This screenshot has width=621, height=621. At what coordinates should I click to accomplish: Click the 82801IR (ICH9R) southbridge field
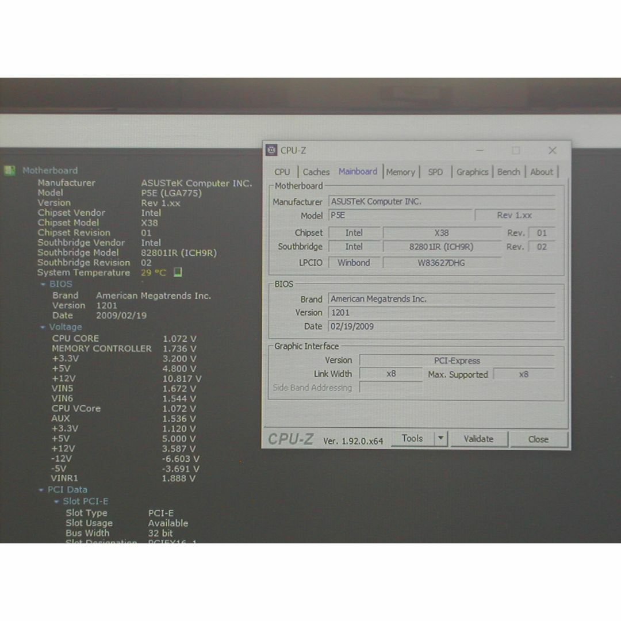442,247
